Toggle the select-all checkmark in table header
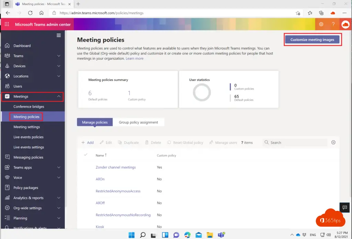 pyautogui.click(x=86, y=155)
